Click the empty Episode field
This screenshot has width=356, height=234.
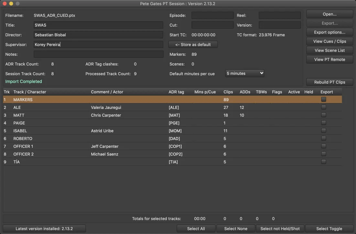pos(212,15)
